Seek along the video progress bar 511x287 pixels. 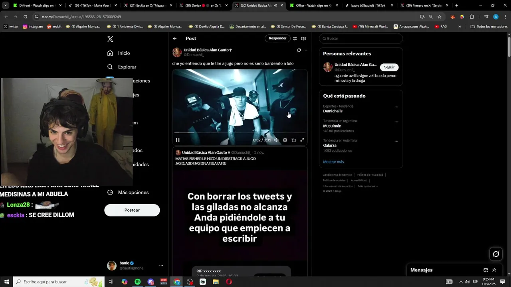(x=240, y=133)
